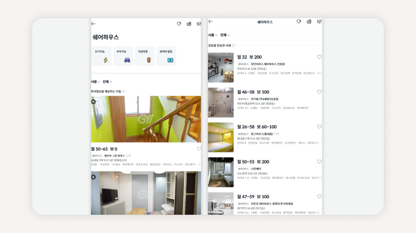Click price text 월 32 보 200
The height and width of the screenshot is (233, 416).
point(249,57)
